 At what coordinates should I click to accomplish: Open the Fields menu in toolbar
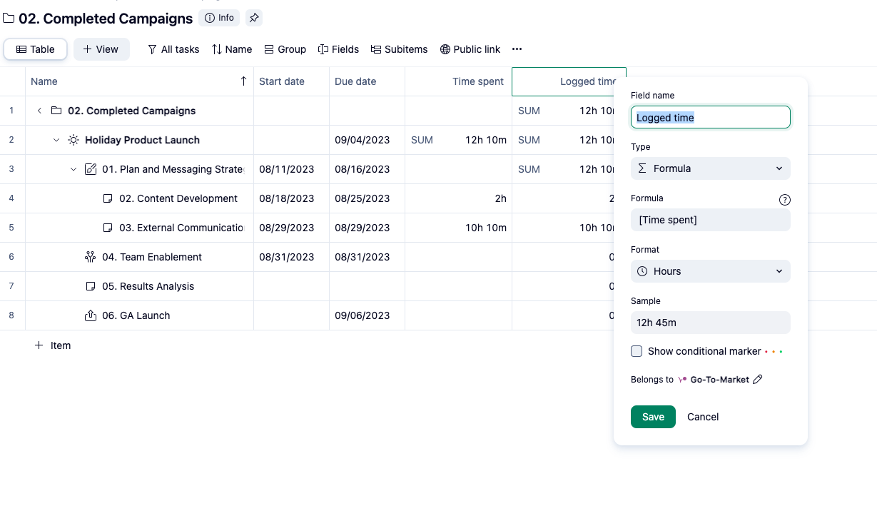click(338, 49)
